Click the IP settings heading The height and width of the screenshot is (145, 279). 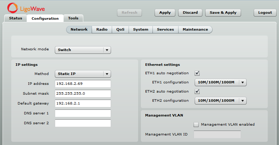[x=26, y=65]
